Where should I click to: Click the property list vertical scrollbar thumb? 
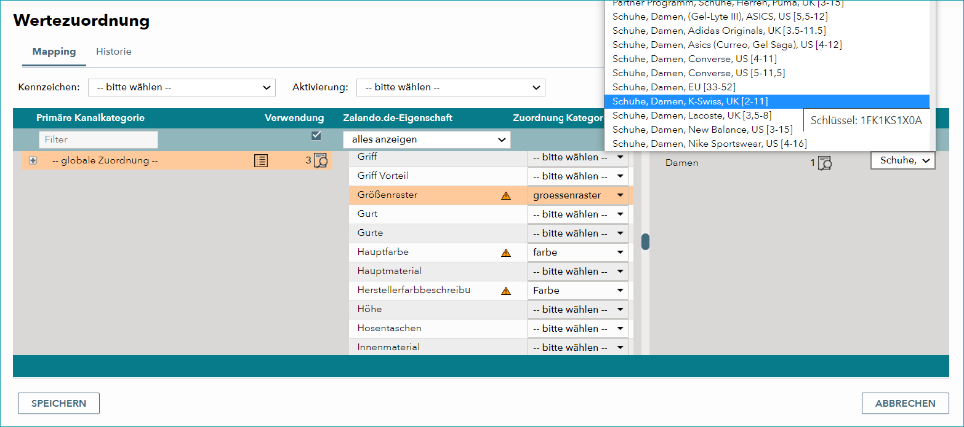[645, 241]
